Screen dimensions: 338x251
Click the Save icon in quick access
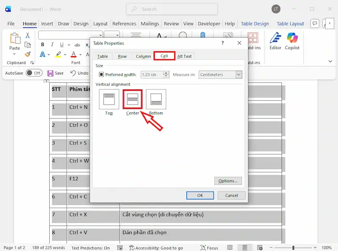coord(56,73)
